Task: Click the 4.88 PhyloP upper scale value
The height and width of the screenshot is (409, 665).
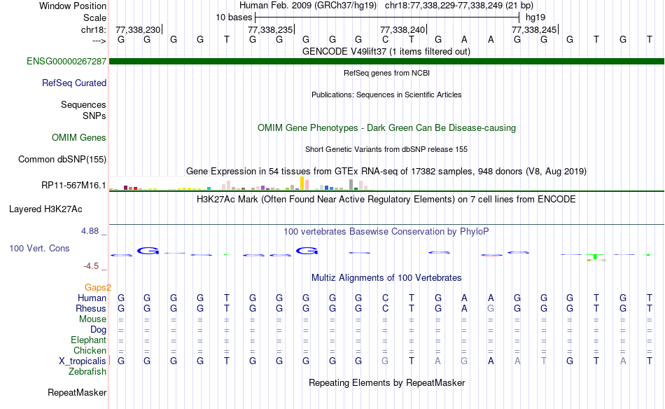Action: (90, 231)
